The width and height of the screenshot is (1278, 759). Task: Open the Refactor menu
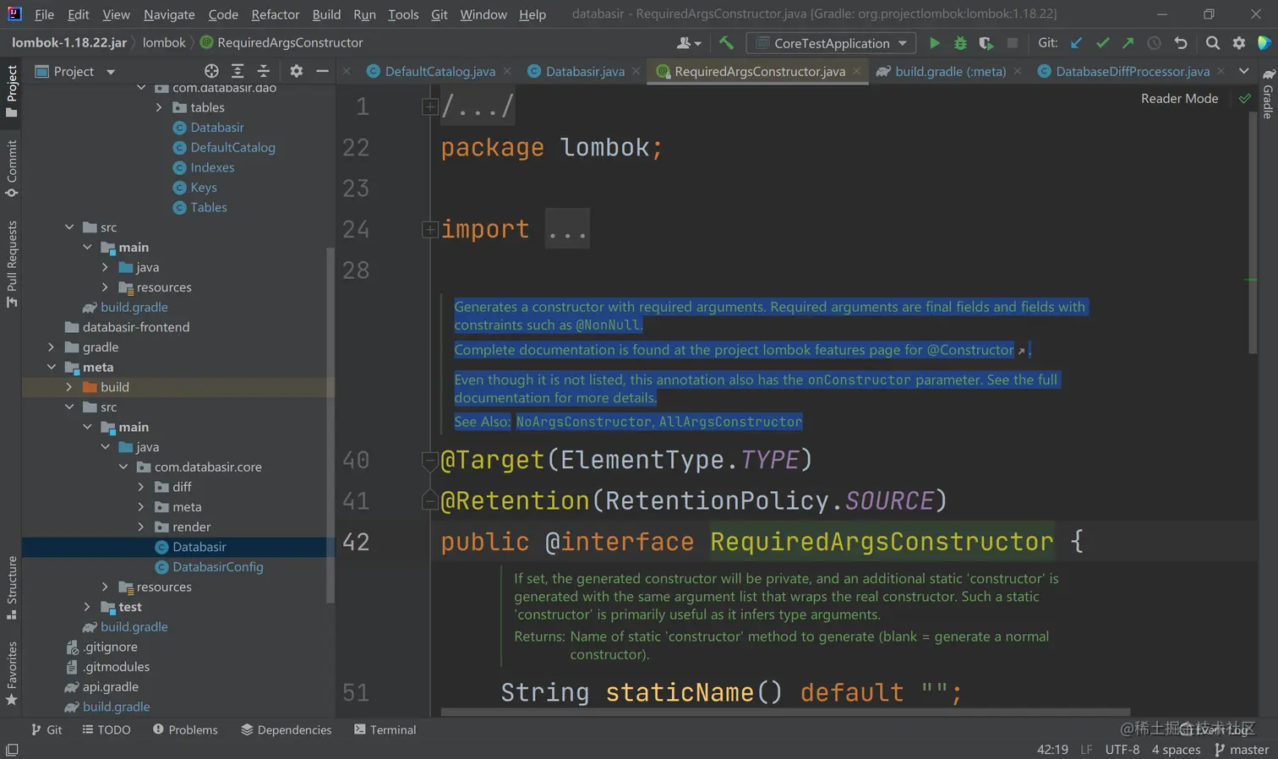click(275, 14)
